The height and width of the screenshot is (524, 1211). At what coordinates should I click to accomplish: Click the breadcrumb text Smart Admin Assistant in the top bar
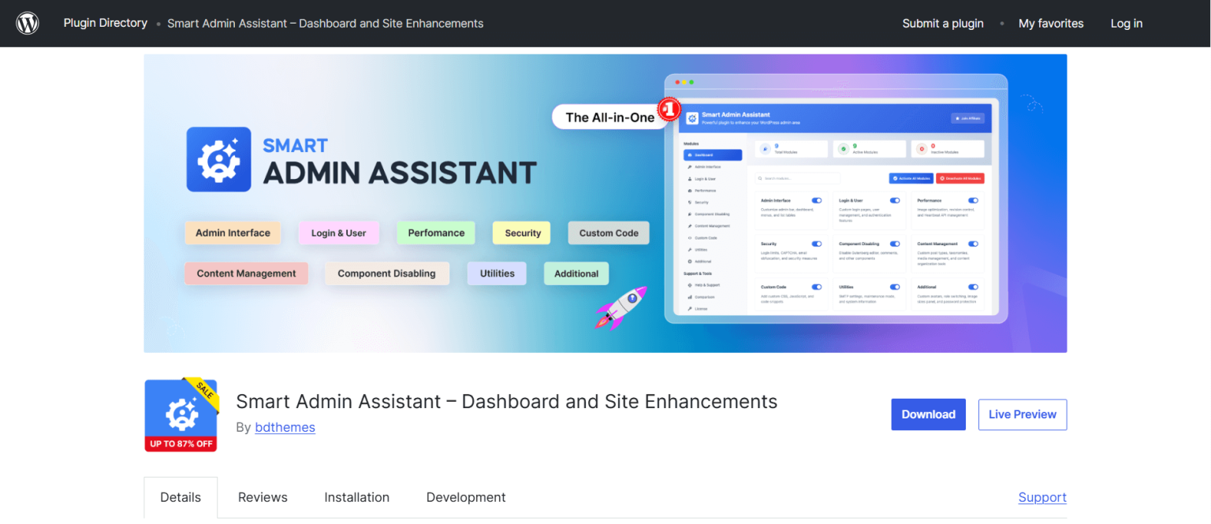pyautogui.click(x=326, y=24)
